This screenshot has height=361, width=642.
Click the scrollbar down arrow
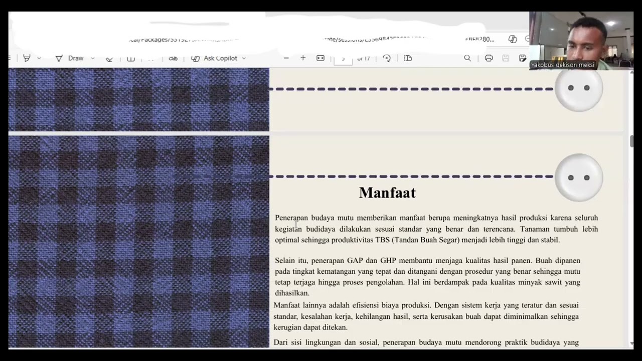click(631, 344)
